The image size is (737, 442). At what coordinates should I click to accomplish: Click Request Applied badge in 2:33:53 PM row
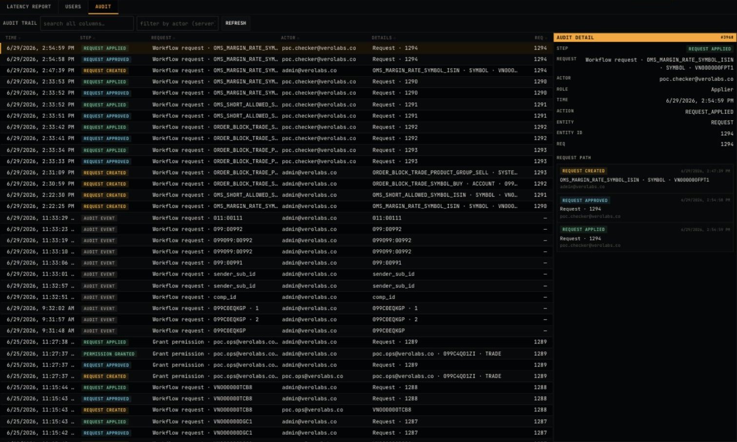(105, 82)
